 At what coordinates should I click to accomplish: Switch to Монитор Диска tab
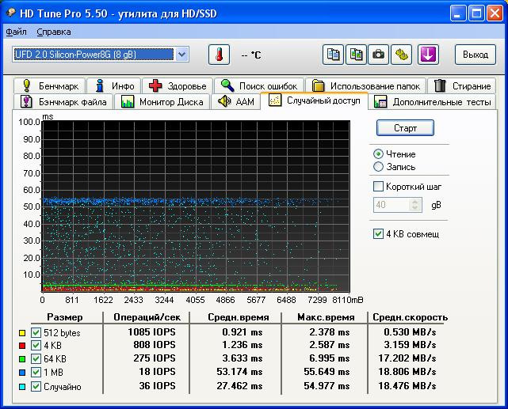(x=162, y=102)
